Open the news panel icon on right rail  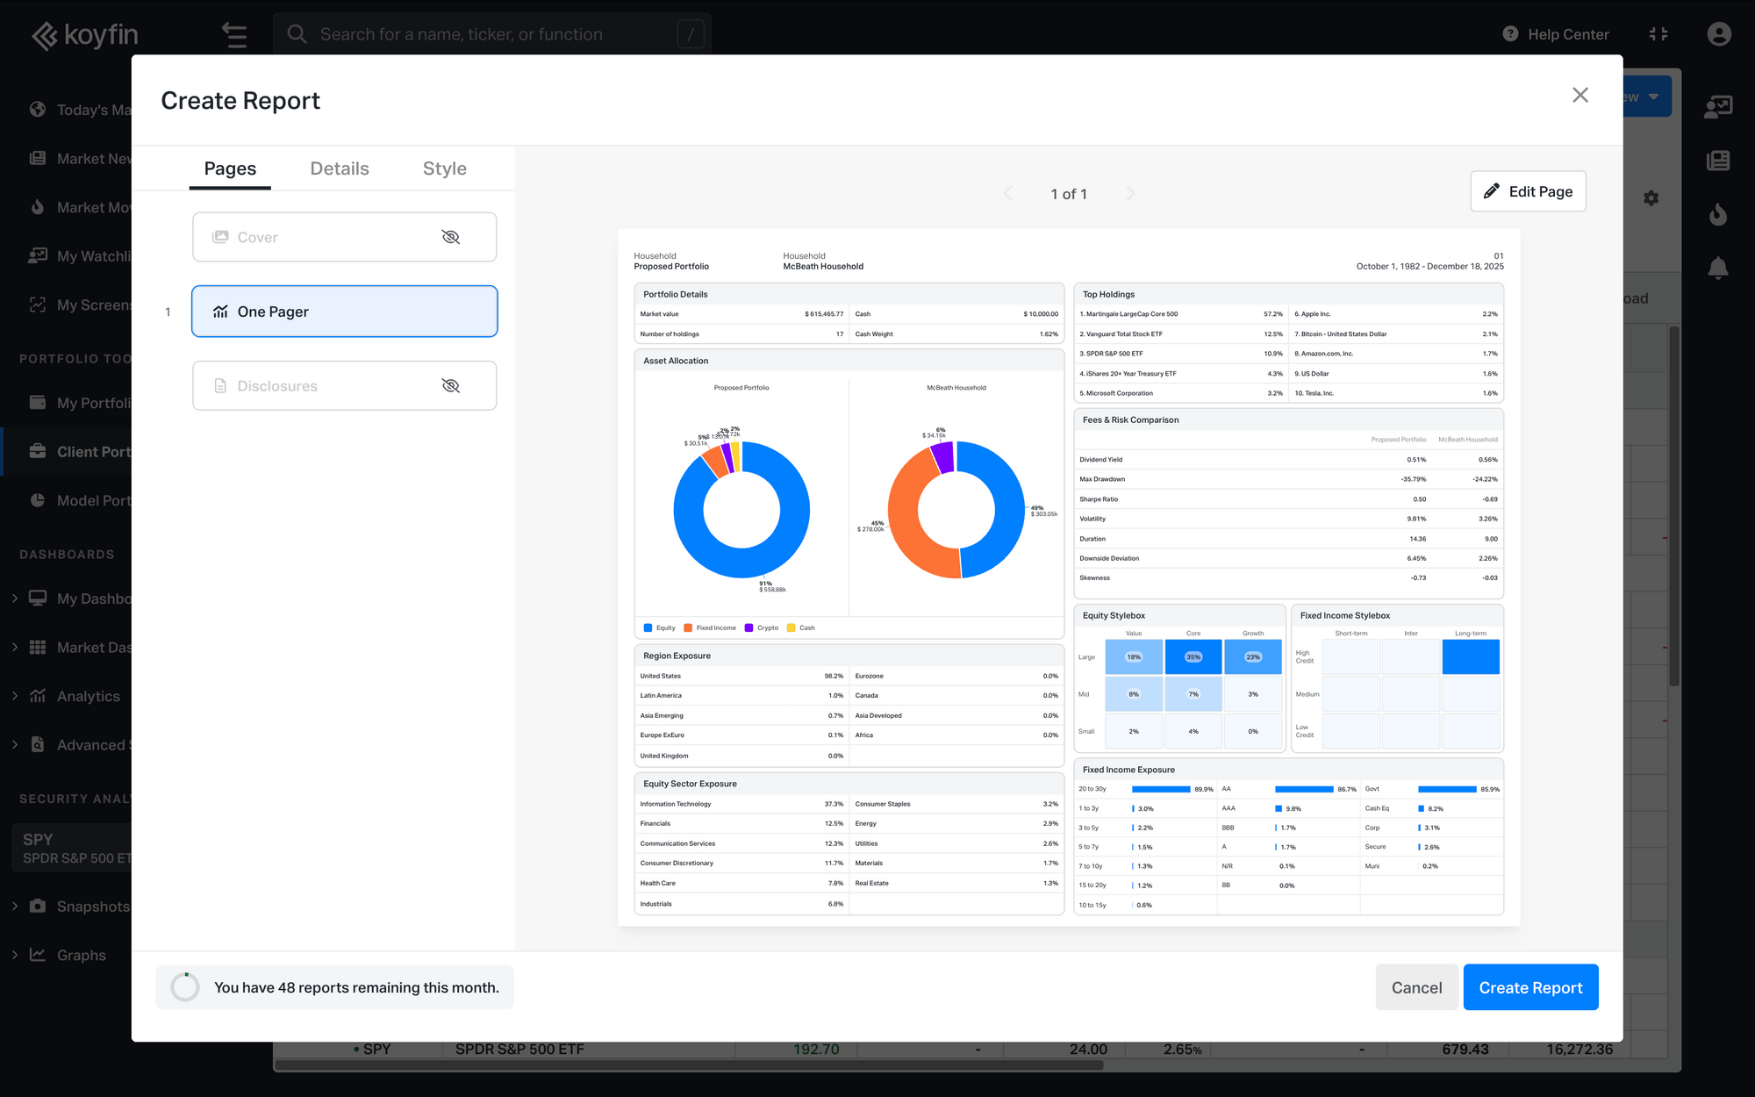coord(1718,161)
